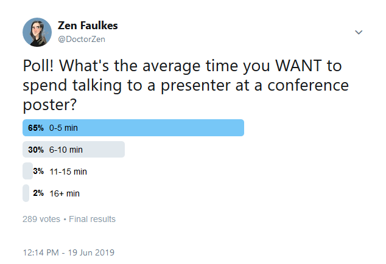Click the poll question tweet text
Image resolution: width=386 pixels, height=264 pixels.
(x=186, y=85)
